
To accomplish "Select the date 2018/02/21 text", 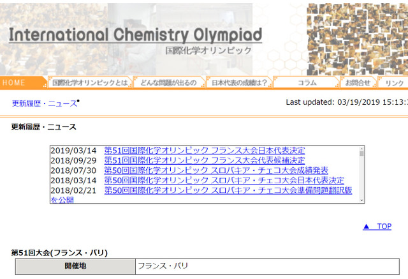I will (x=73, y=190).
